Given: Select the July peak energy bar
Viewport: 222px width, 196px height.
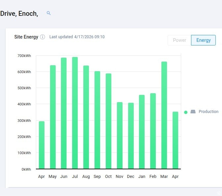Looking at the screenshot, I should point(75,113).
